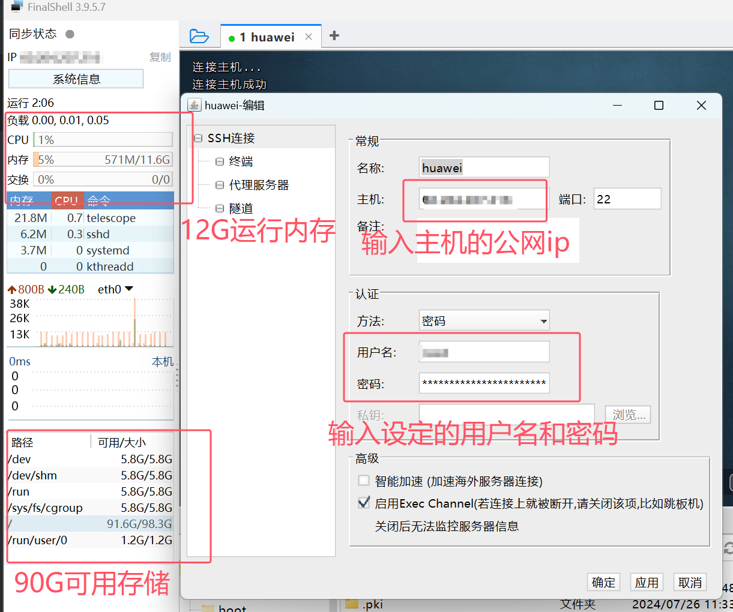733x612 pixels.
Task: Select 代理服务器 in settings tree
Action: pyautogui.click(x=259, y=185)
